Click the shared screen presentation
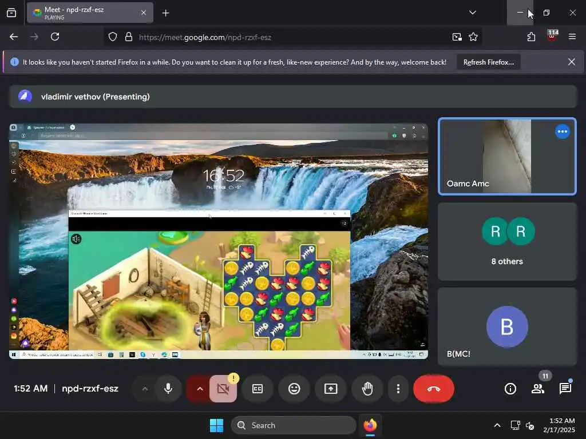586x439 pixels. pos(219,241)
